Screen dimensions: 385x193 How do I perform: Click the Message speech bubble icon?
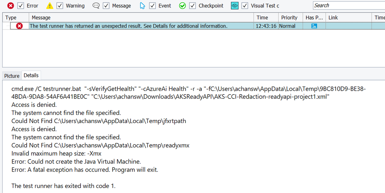pyautogui.click(x=96, y=6)
